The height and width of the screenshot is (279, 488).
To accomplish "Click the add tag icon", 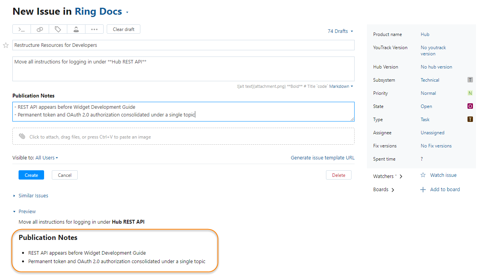I will (58, 29).
